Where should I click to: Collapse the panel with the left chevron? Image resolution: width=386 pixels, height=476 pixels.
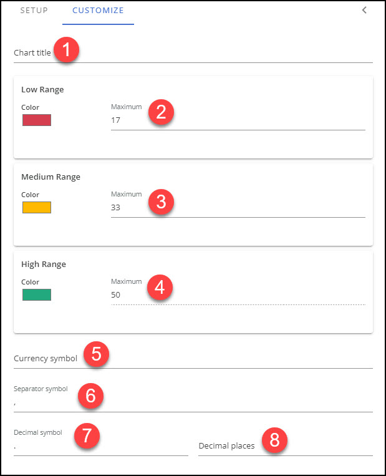pyautogui.click(x=364, y=10)
